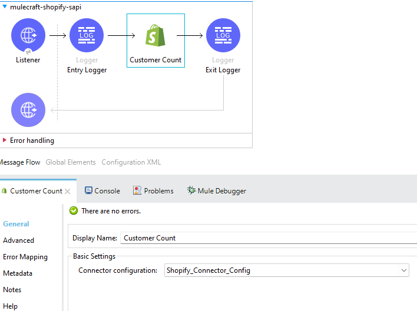Open the Problems tab
Image resolution: width=417 pixels, height=311 pixels.
coord(153,190)
